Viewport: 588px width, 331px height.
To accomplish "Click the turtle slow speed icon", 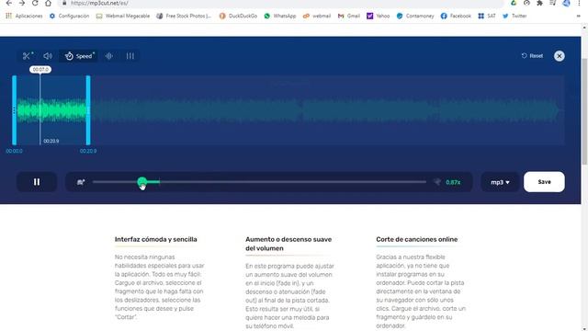I will tap(81, 182).
